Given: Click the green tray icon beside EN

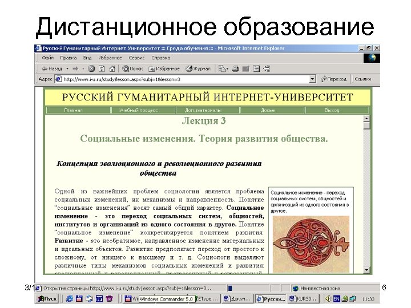Looking at the screenshot, I should click(x=345, y=298).
